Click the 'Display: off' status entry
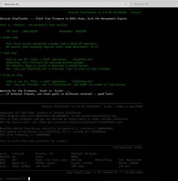 click(x=45, y=154)
